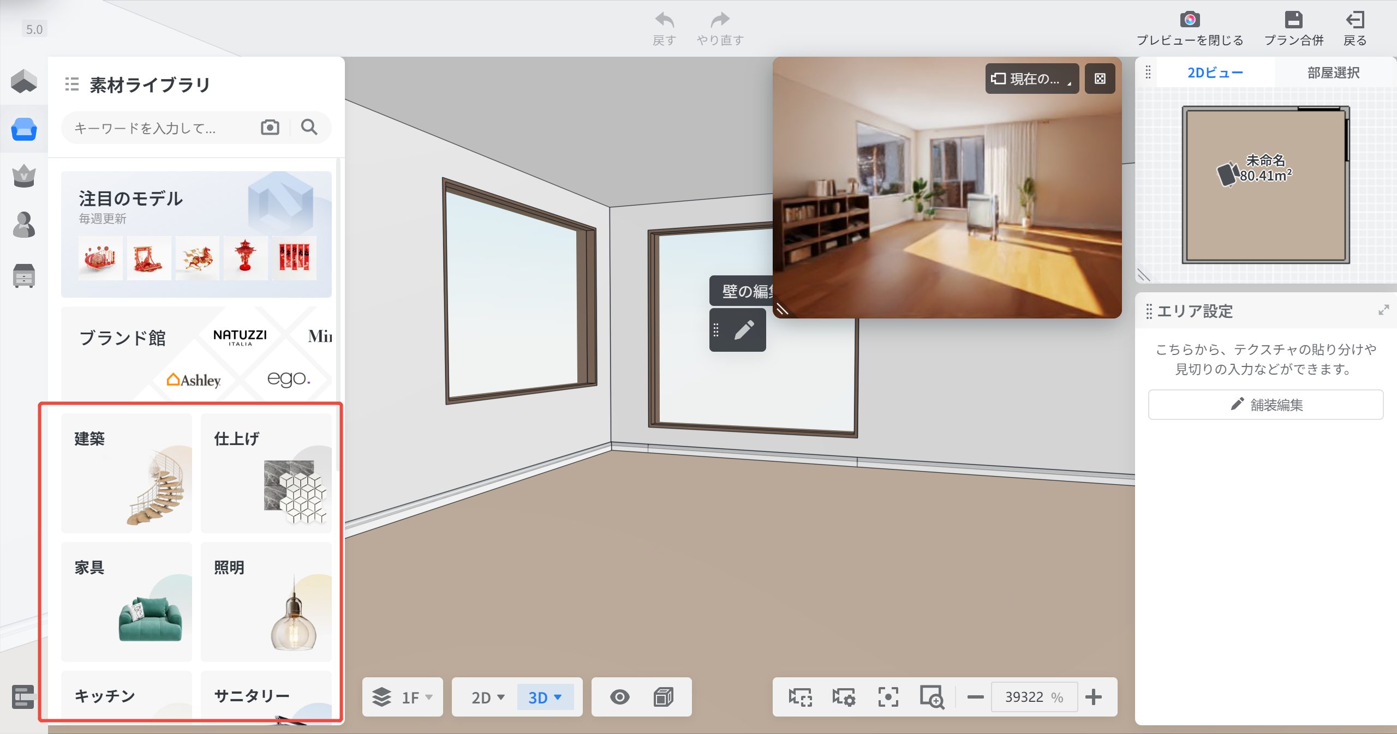Open the layout panel icon at sidebar bottom
Screen dimensions: 1397x734
click(23, 696)
